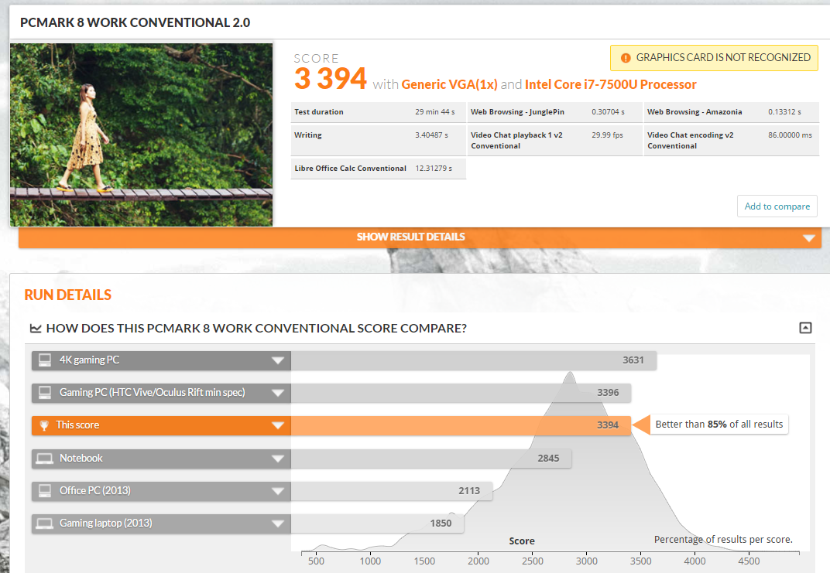Click the monitor icon for Office PC (2013)
Screen dimensions: 830x573
coord(45,490)
